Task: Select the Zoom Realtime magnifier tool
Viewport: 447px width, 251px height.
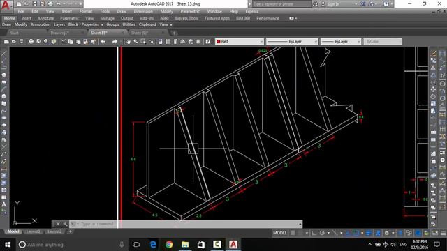Action: tap(135, 42)
